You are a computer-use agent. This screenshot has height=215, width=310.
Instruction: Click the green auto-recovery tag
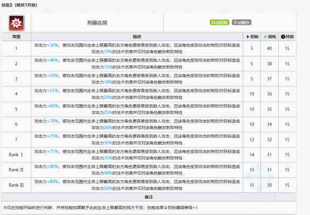pyautogui.click(x=219, y=22)
